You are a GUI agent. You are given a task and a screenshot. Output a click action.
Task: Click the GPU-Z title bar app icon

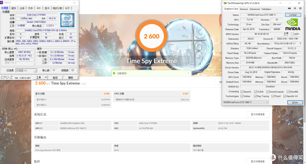pyautogui.click(x=225, y=3)
